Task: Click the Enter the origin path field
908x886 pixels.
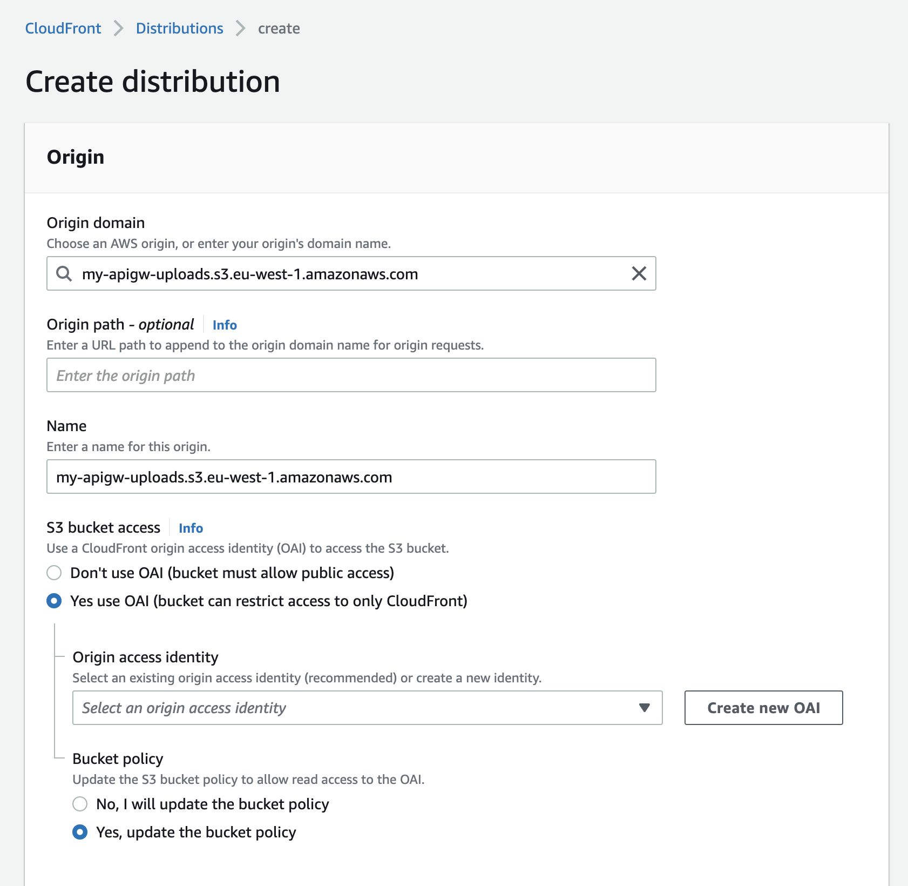Action: 351,375
